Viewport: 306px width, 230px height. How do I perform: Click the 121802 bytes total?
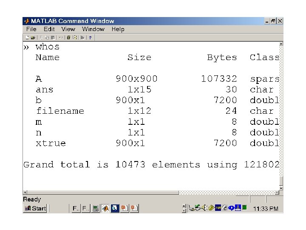pos(261,164)
